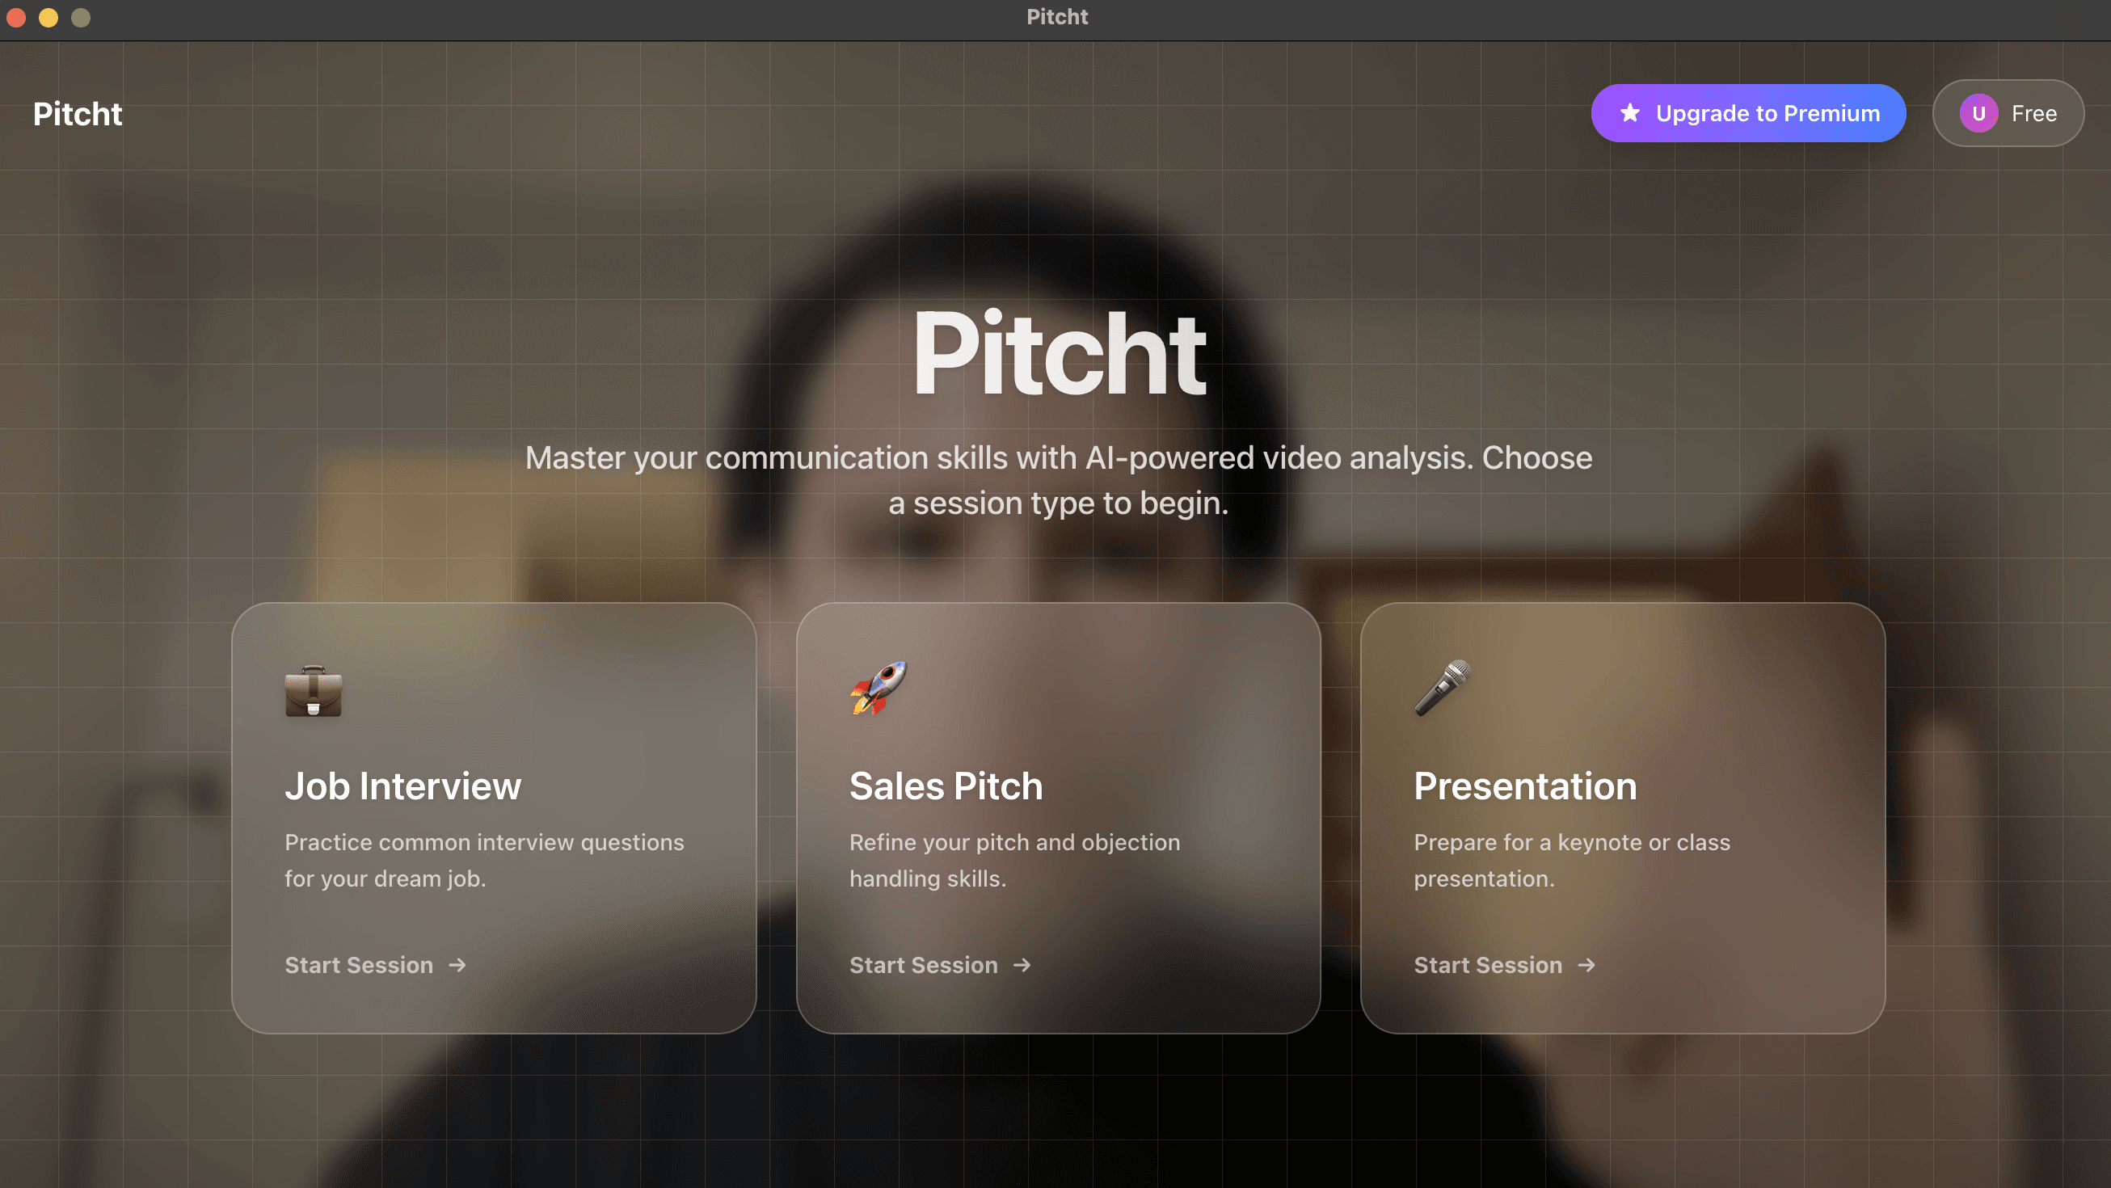Start Session for Presentation

click(1488, 965)
